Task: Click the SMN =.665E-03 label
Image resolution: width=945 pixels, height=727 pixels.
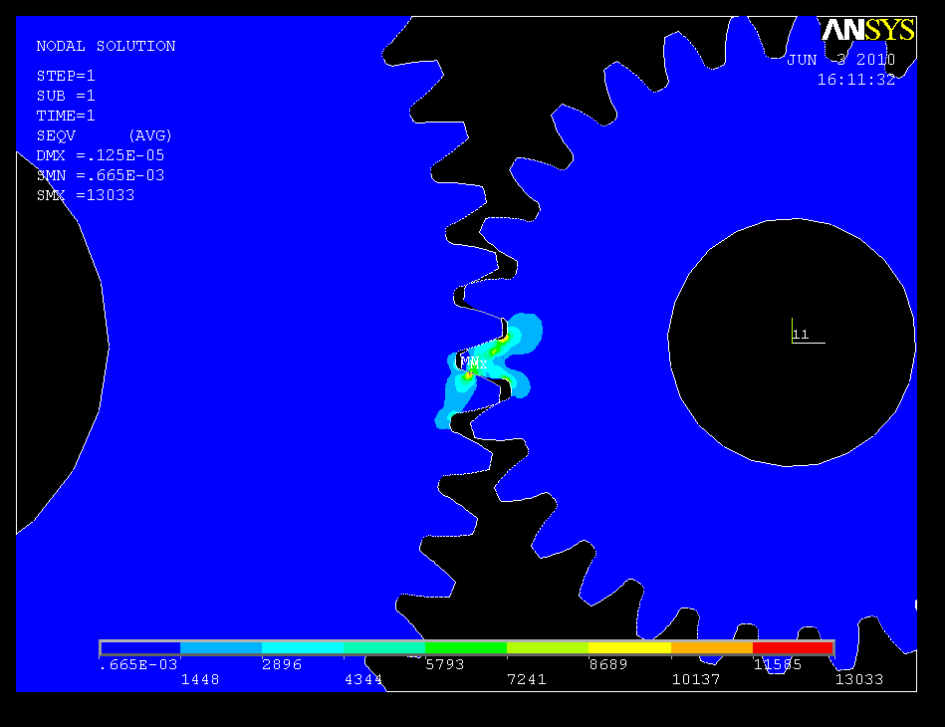Action: 101,175
